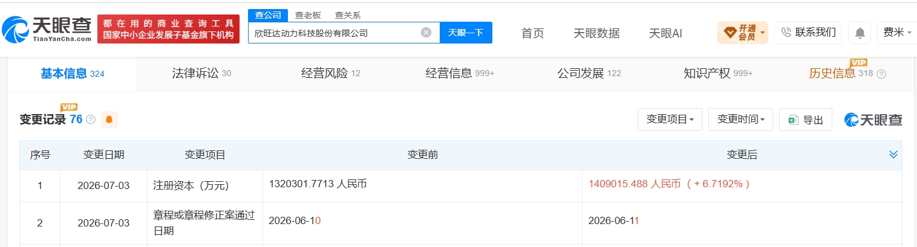Click the 导出 export button
This screenshot has width=917, height=247.
click(x=806, y=120)
